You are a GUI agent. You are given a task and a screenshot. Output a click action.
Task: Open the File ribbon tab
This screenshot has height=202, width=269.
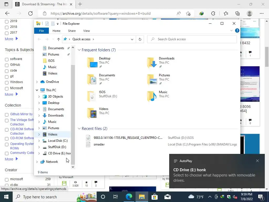pos(42,31)
